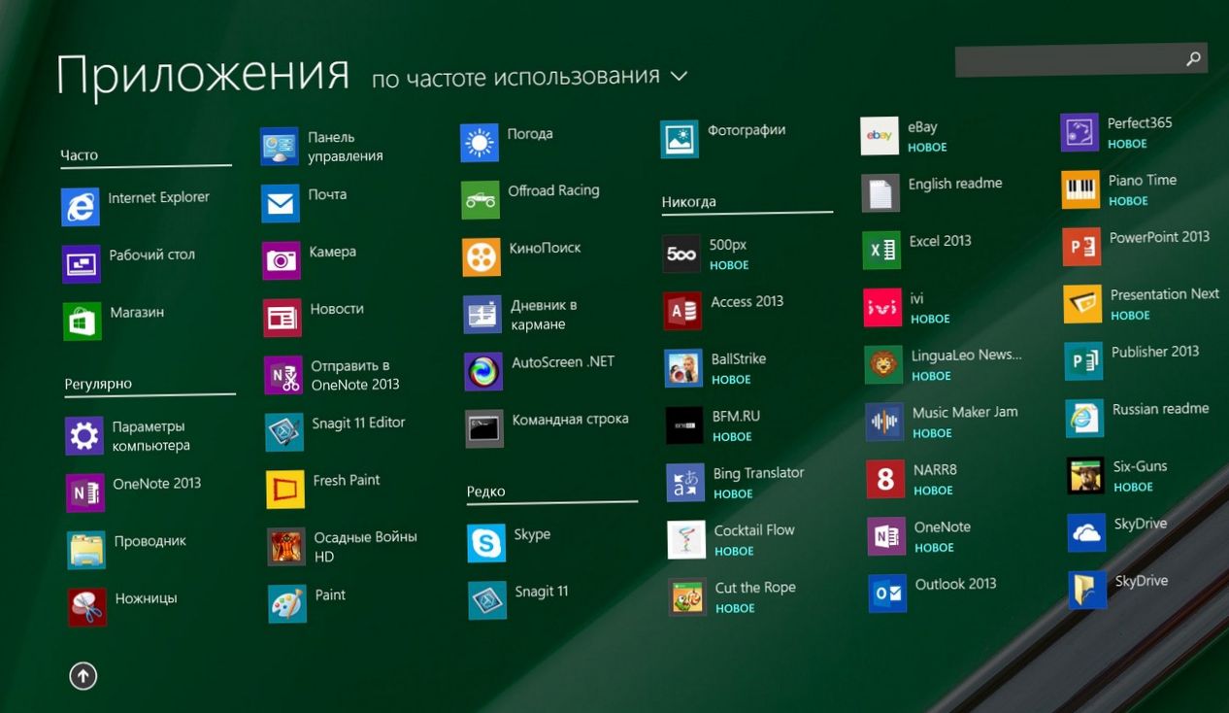1229x713 pixels.
Task: Launch Publisher 2013 icon
Action: [x=1083, y=360]
